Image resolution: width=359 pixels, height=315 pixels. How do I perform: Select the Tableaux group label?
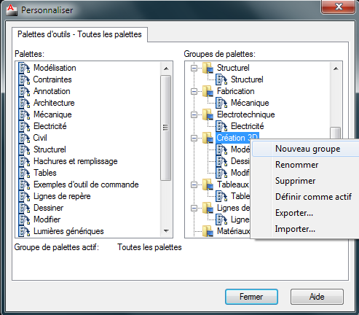click(x=233, y=184)
